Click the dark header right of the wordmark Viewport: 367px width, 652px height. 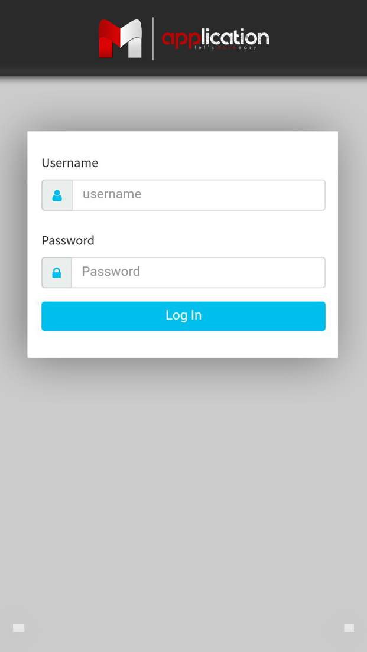tap(319, 38)
